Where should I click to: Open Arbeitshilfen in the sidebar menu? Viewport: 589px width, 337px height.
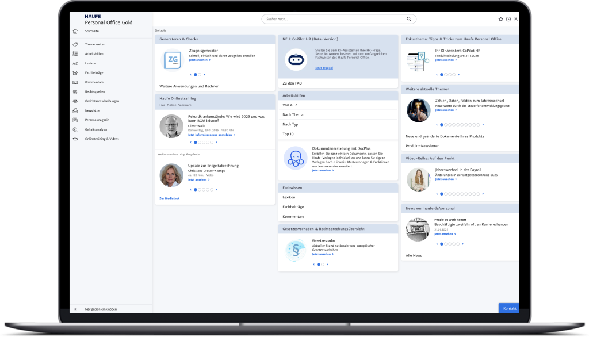click(x=94, y=53)
